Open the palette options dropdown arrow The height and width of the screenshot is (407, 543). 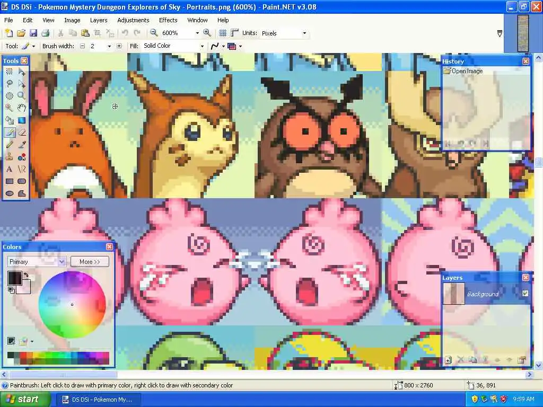(x=32, y=342)
